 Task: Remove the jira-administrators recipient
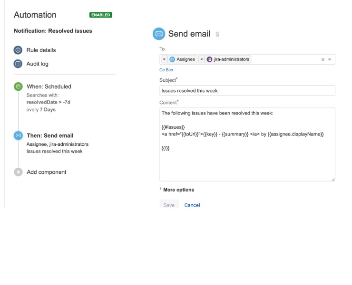click(x=202, y=59)
